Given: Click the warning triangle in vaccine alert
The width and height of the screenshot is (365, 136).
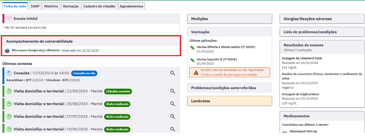Looking at the screenshot, I should coord(196,72).
